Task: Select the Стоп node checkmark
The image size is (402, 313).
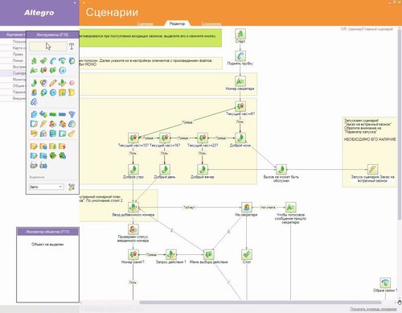Action: pos(247,254)
